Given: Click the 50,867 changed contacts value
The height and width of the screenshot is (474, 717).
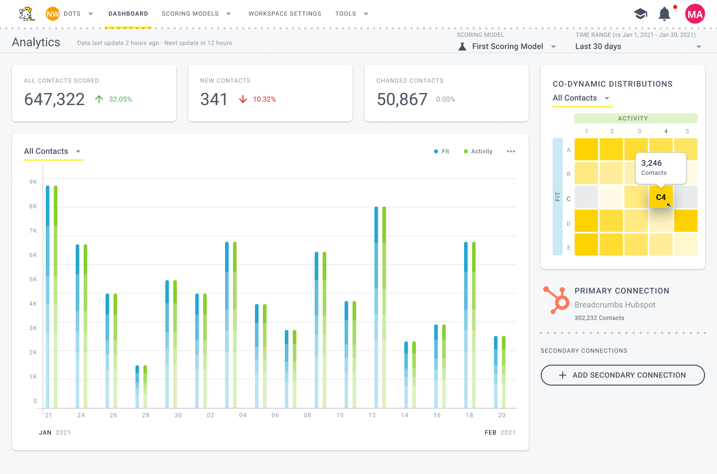Looking at the screenshot, I should pos(402,100).
